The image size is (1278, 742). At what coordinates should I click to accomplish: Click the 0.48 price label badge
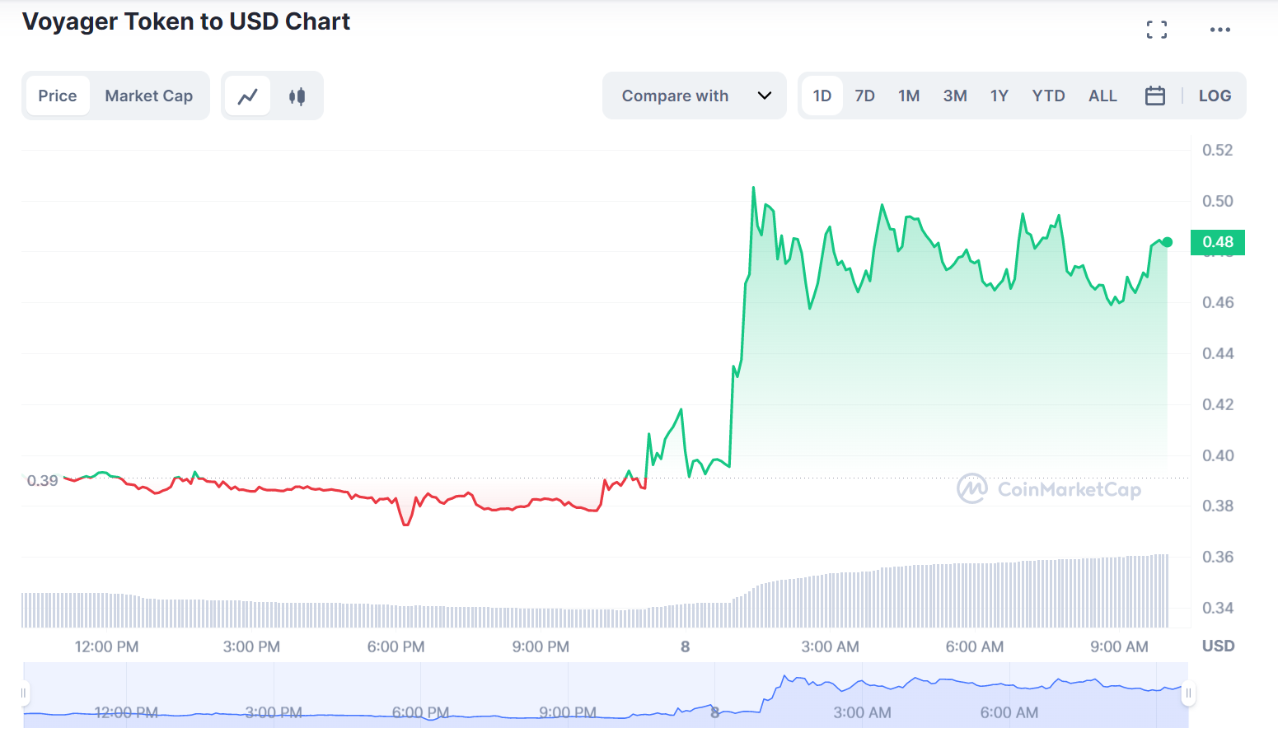coord(1218,242)
